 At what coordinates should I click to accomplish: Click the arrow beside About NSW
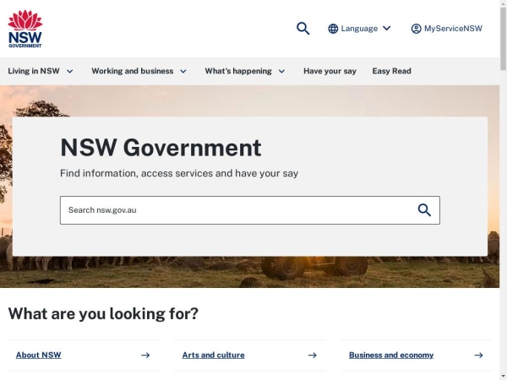[145, 356]
